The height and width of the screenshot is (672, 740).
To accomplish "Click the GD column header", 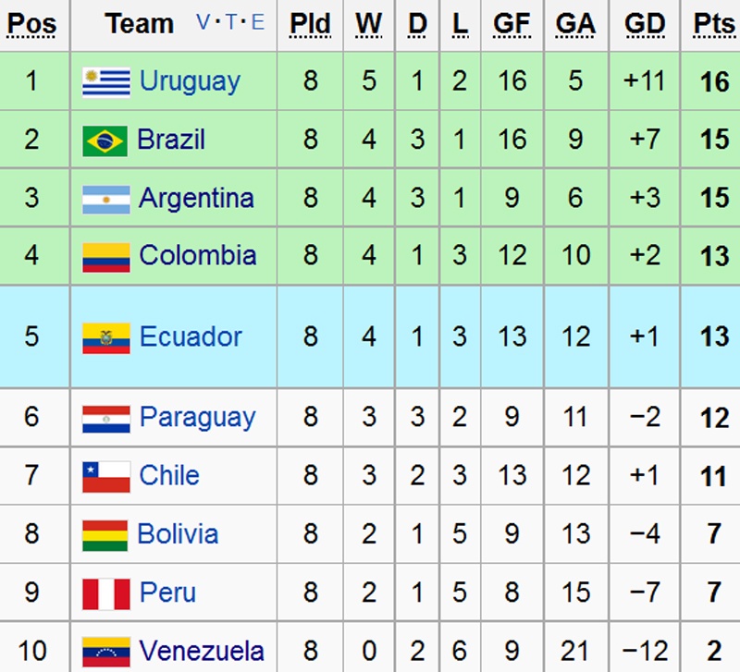I will point(645,24).
